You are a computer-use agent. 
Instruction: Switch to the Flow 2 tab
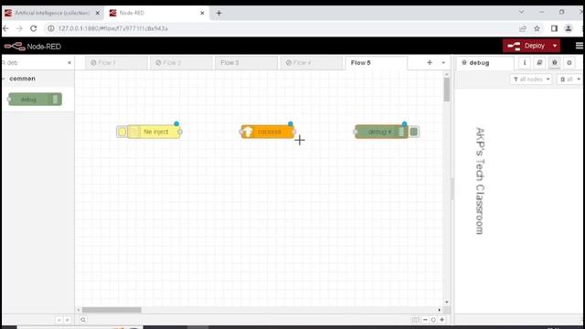pos(181,63)
